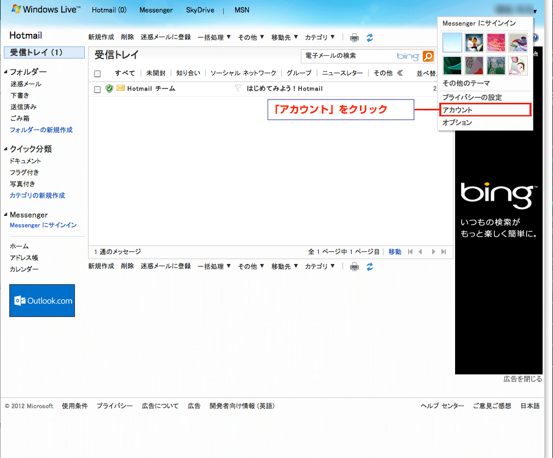The width and height of the screenshot is (553, 458).
Task: Go to last page arrow icon
Action: (444, 251)
